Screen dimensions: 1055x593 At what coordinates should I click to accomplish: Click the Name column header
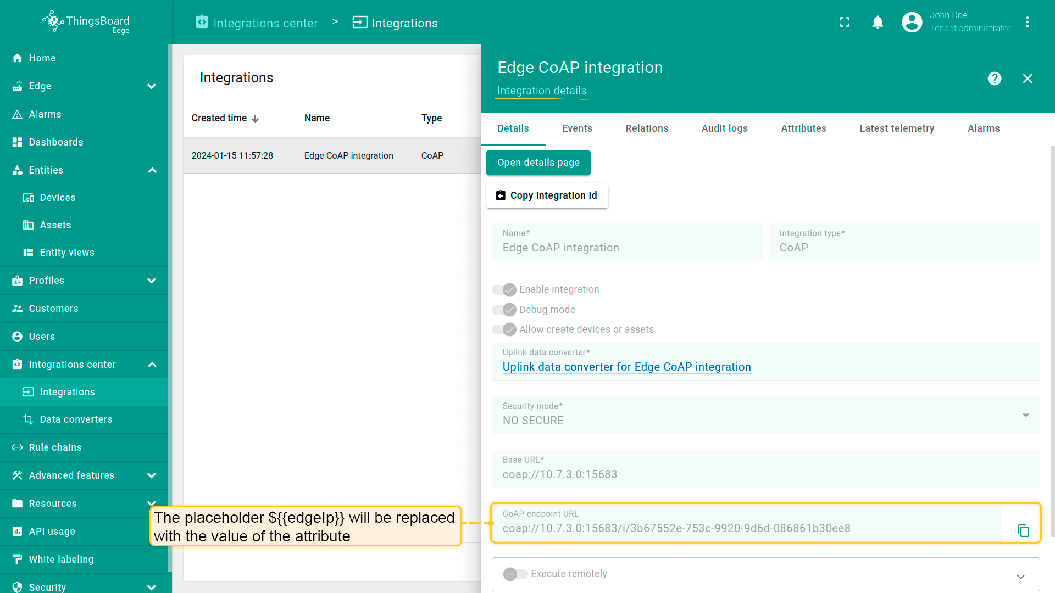coord(316,118)
